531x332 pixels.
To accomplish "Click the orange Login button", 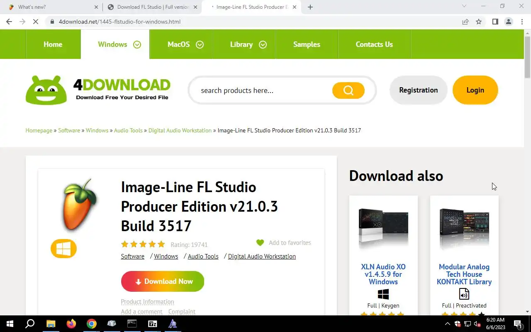I will pyautogui.click(x=475, y=90).
